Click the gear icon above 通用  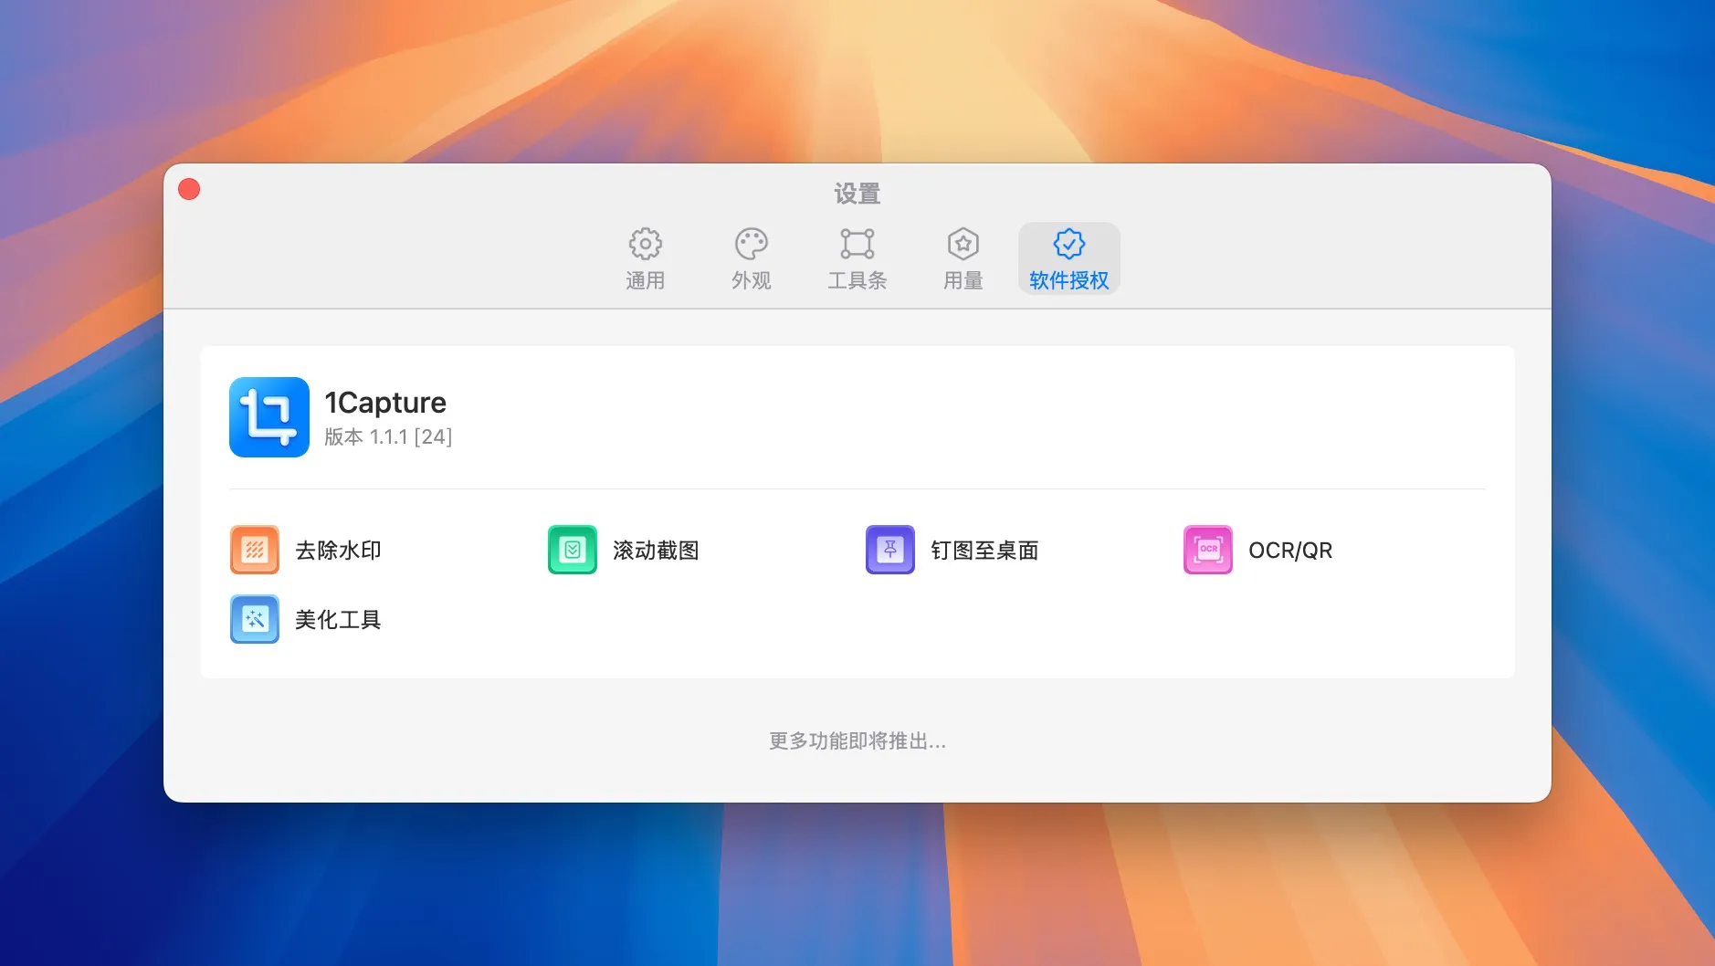646,243
